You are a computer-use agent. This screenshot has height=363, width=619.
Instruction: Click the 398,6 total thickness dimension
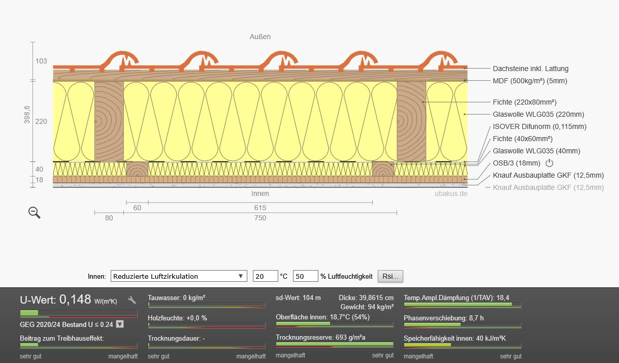[x=27, y=114]
